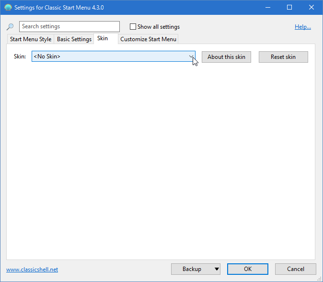Screen dimensions: 323x282
Task: Switch to the Start Menu Style tab
Action: point(31,39)
